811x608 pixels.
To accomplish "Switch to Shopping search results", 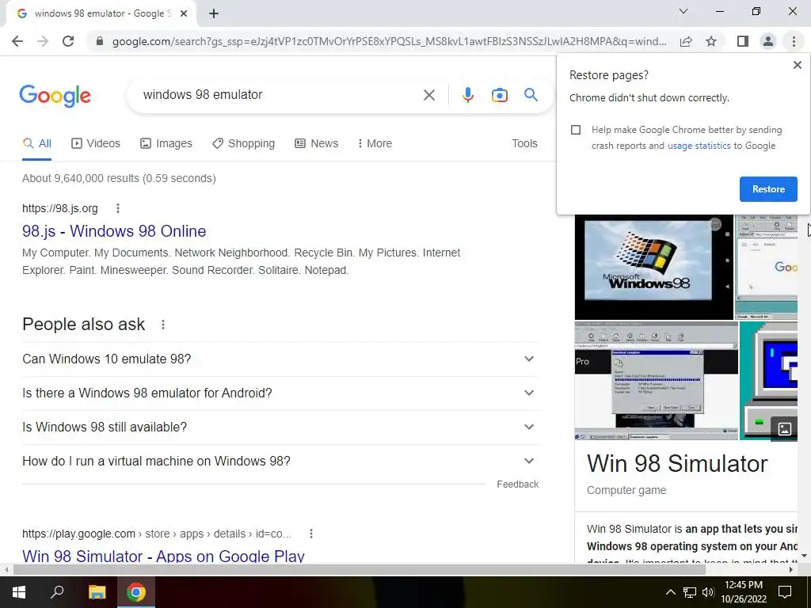I will 244,144.
